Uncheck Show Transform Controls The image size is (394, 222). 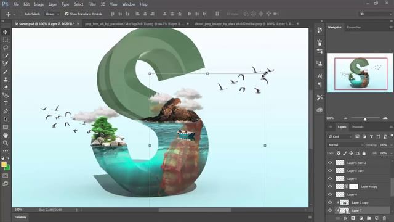click(x=67, y=14)
